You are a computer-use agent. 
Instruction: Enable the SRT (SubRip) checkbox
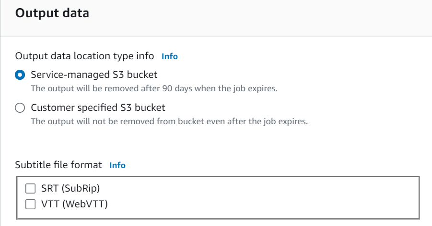(x=31, y=188)
